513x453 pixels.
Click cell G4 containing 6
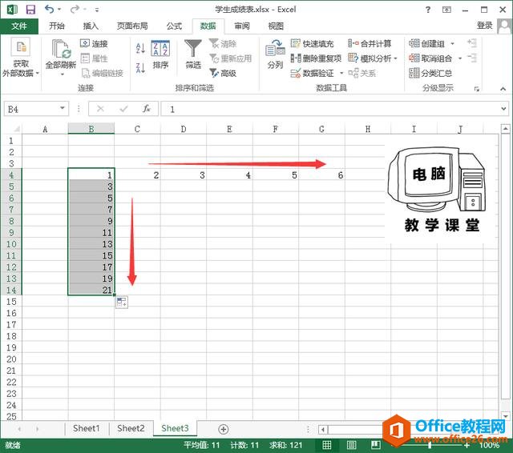321,175
